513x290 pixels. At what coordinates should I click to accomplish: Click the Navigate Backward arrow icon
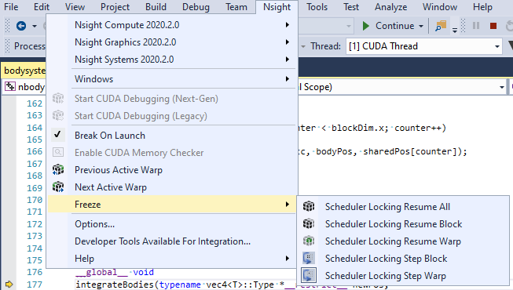tap(21, 25)
